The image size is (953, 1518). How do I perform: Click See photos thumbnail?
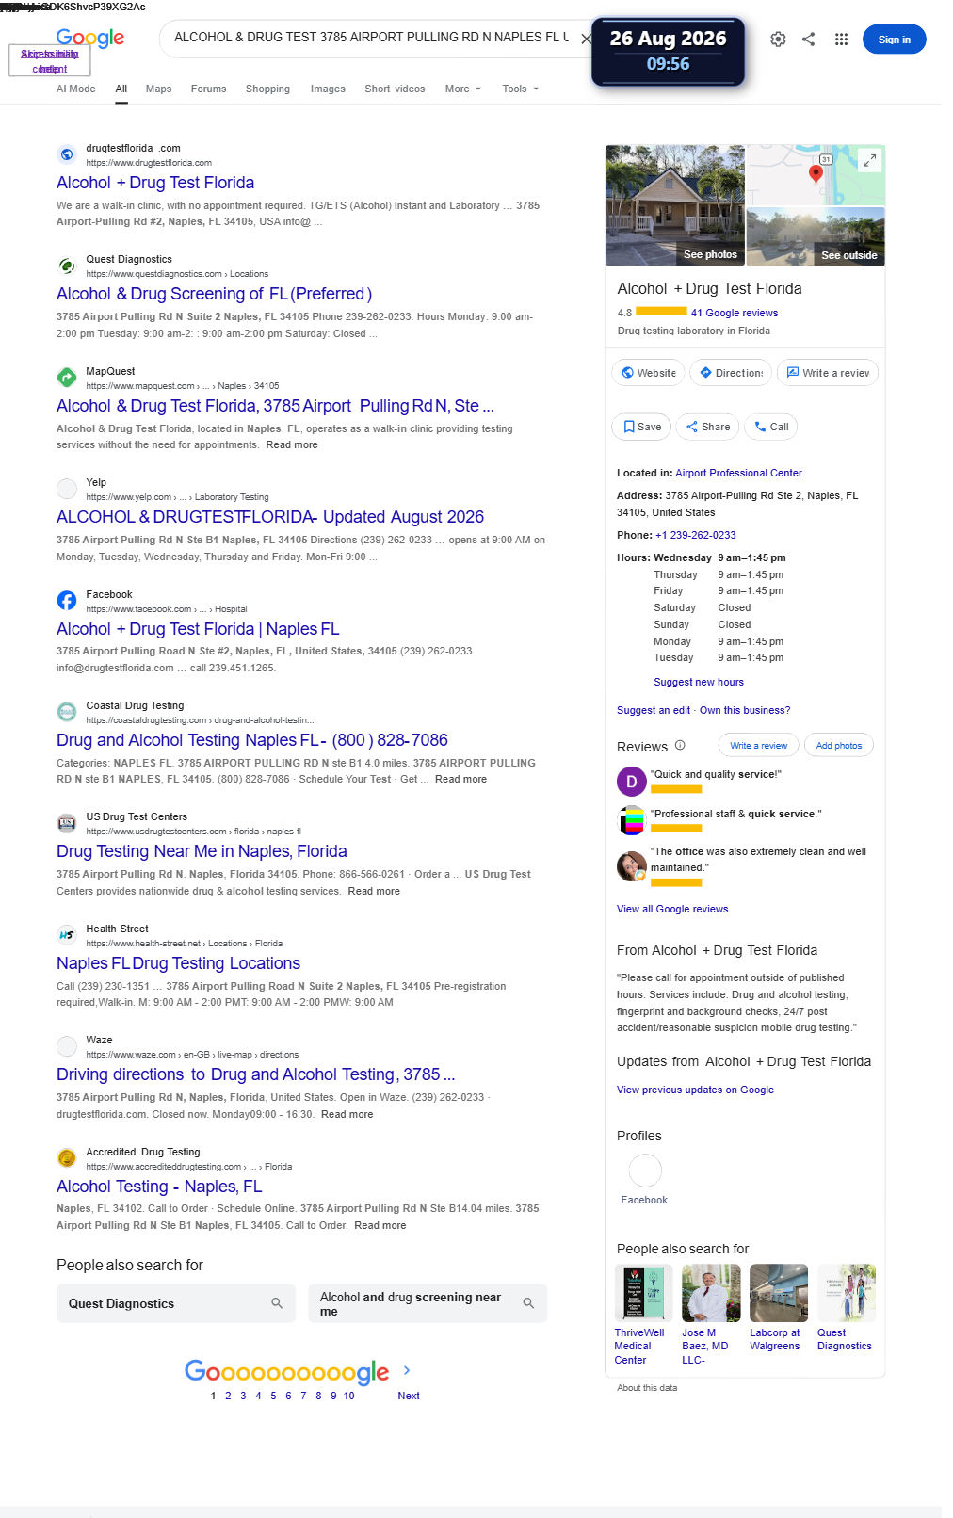click(674, 205)
